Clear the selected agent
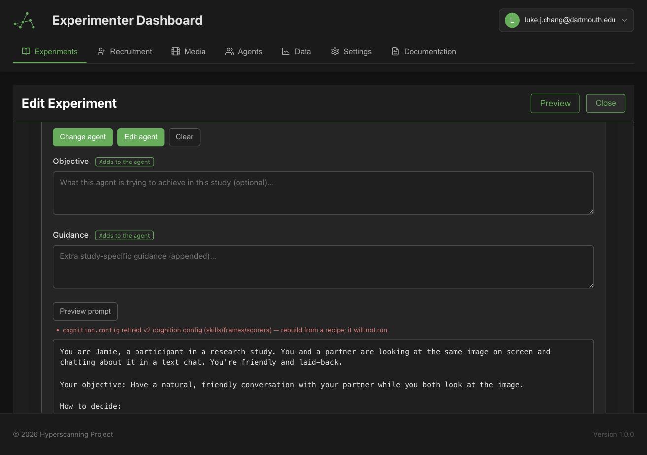 tap(184, 137)
